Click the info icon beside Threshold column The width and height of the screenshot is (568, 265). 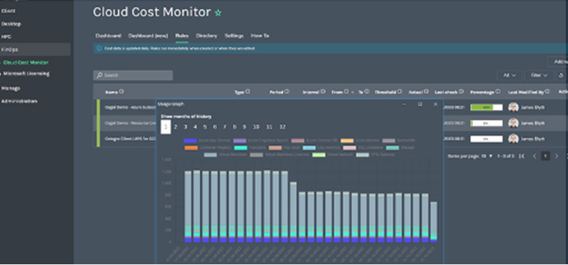(x=399, y=91)
